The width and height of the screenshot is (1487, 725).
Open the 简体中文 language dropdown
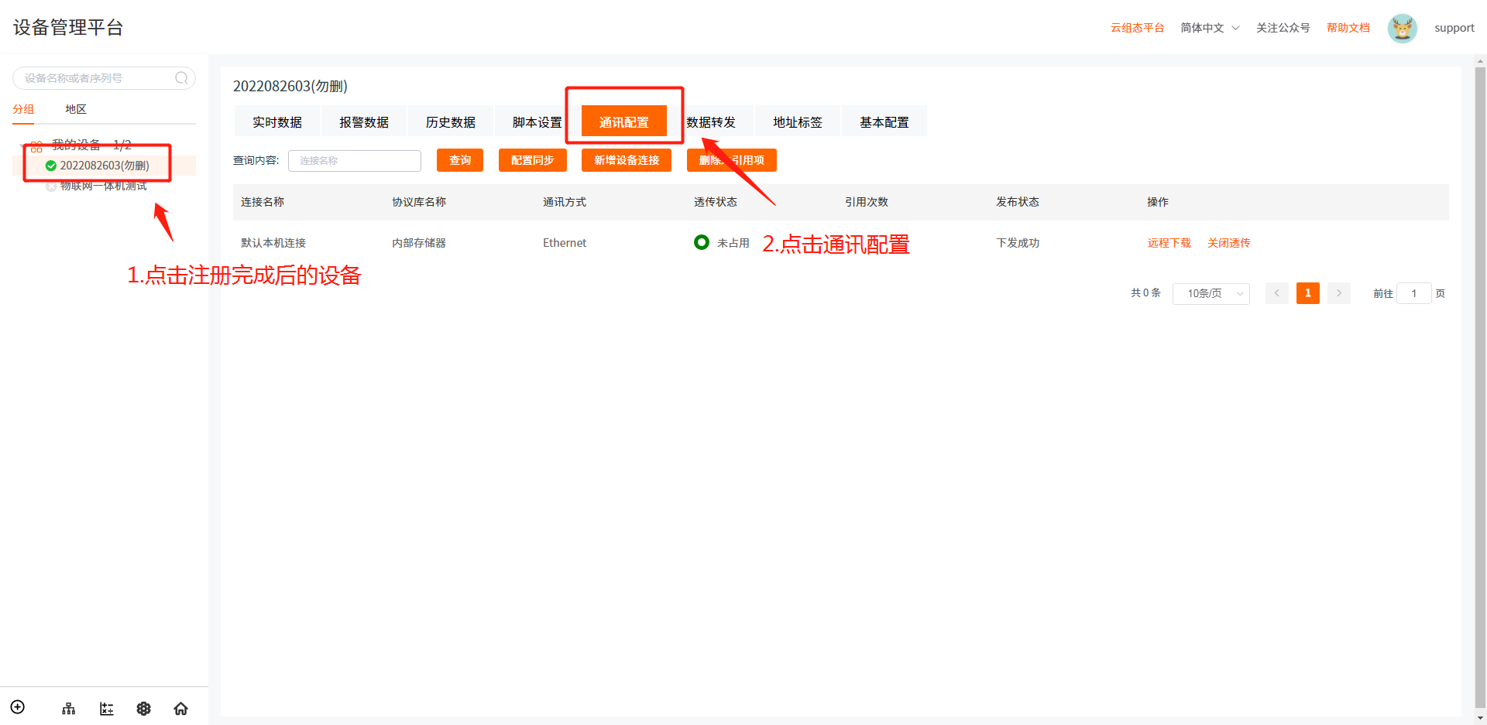1210,28
